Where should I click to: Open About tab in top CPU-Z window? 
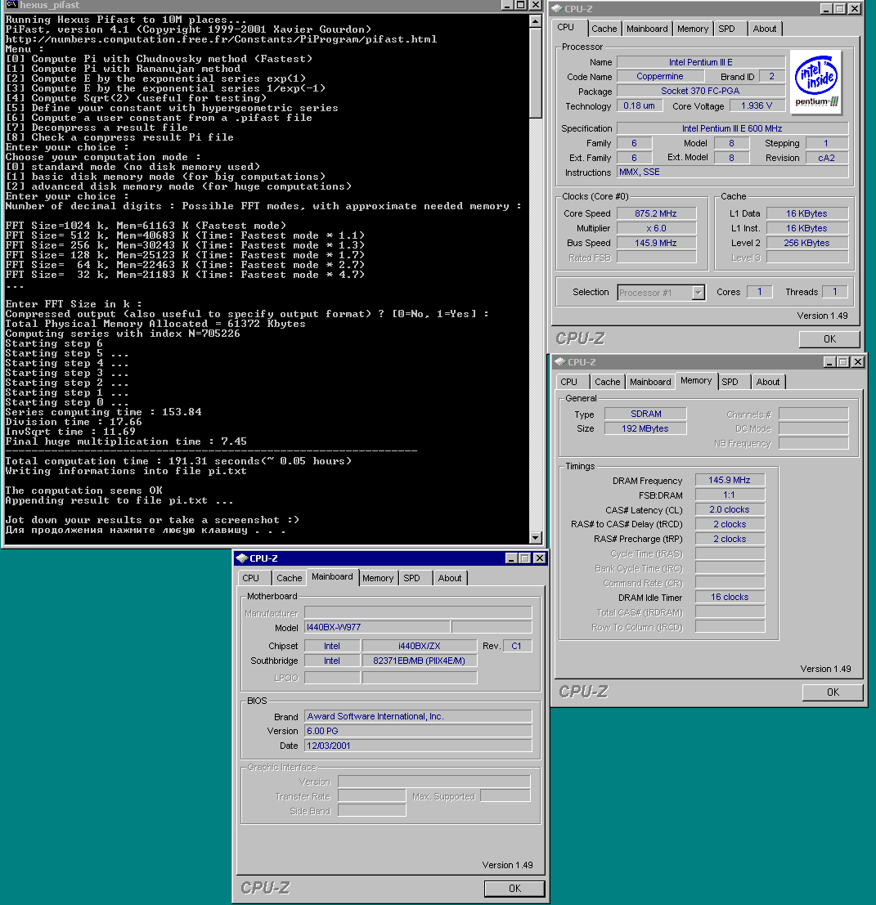tap(765, 29)
